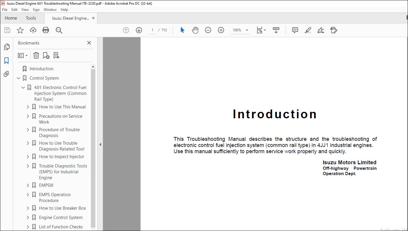Click the Print icon
Viewport: 408px width, 231px height.
[46, 30]
